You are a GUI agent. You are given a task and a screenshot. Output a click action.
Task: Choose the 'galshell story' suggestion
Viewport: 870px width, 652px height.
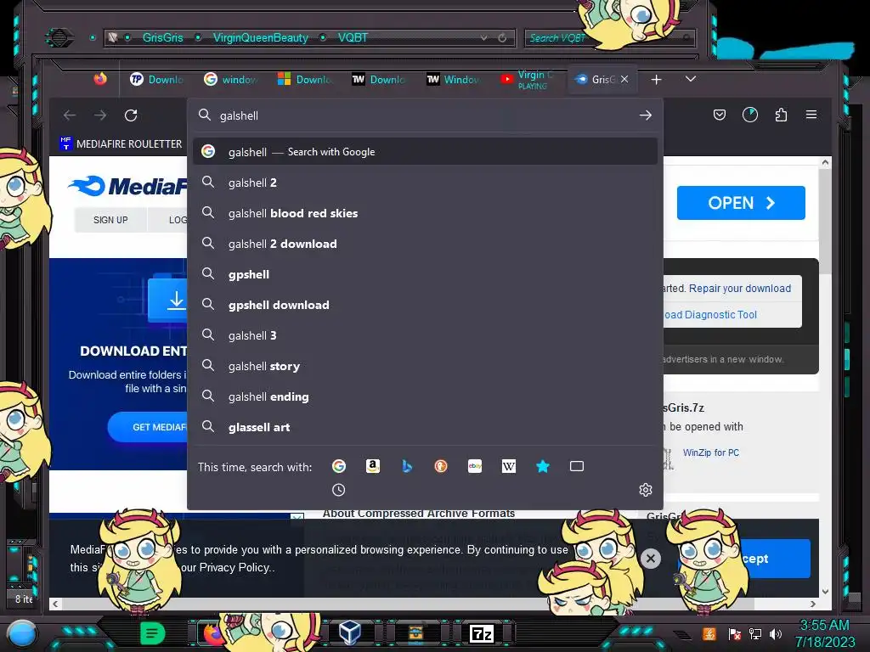coord(425,366)
